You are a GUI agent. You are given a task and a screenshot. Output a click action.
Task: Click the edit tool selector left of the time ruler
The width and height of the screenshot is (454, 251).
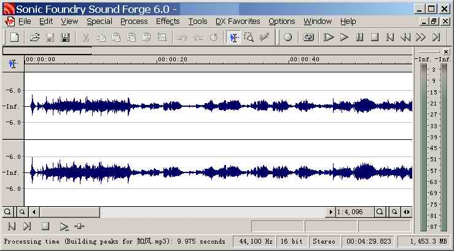[13, 63]
